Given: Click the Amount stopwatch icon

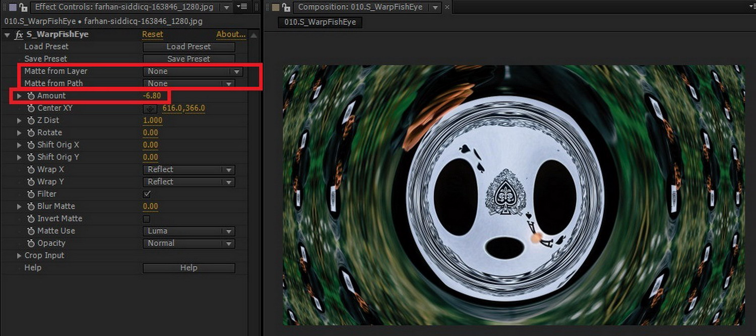Looking at the screenshot, I should click(x=31, y=96).
